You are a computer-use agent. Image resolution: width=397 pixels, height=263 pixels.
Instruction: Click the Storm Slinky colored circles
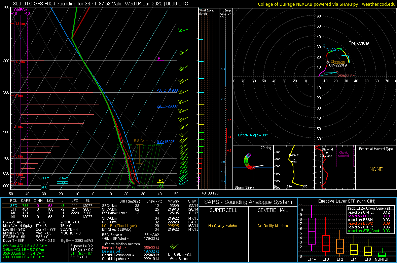(x=248, y=161)
